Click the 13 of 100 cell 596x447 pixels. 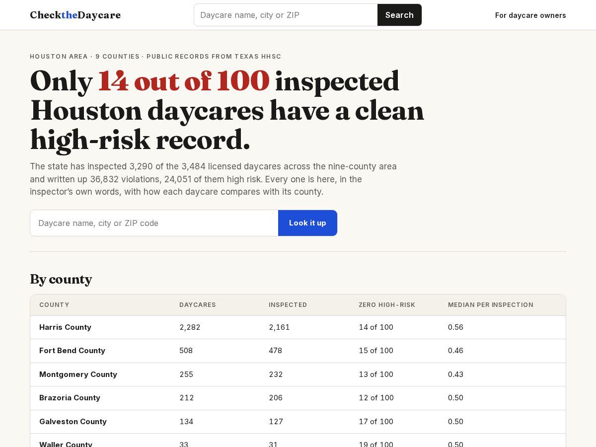click(376, 374)
